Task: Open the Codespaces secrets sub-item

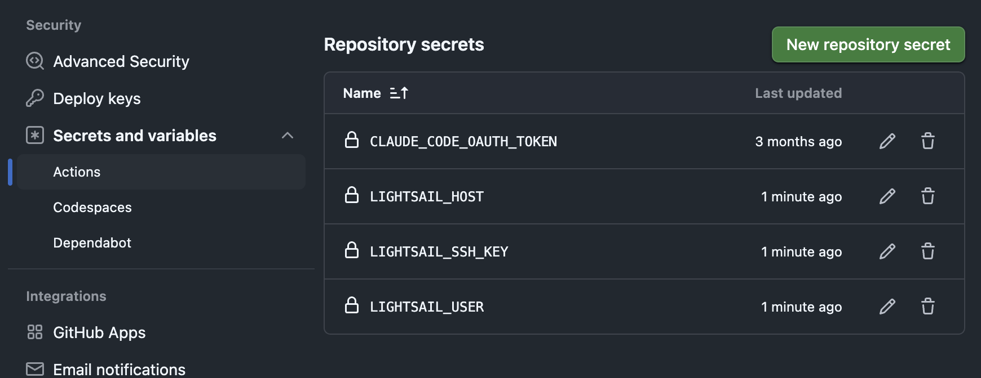Action: click(x=92, y=208)
